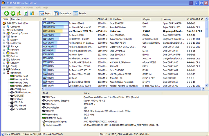Image resolution: width=209 pixels, height=136 pixels.
Task: Expand the Motherboard tree node
Action: [4, 30]
